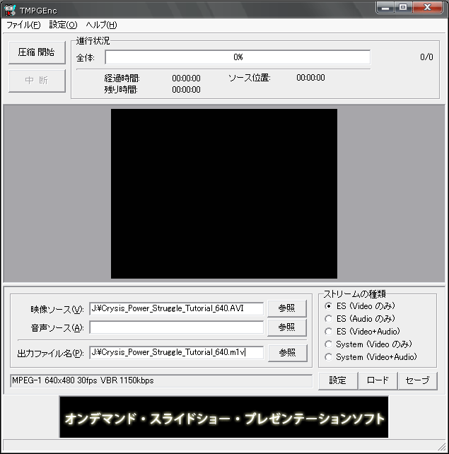Click the empty 音声ソース input field

[x=176, y=327]
